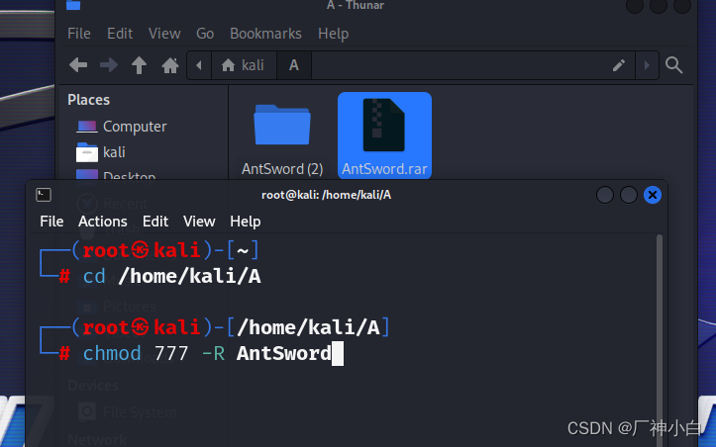Viewport: 716px width, 447px height.
Task: Click the Thunar folder icon in title bar
Action: (x=73, y=5)
